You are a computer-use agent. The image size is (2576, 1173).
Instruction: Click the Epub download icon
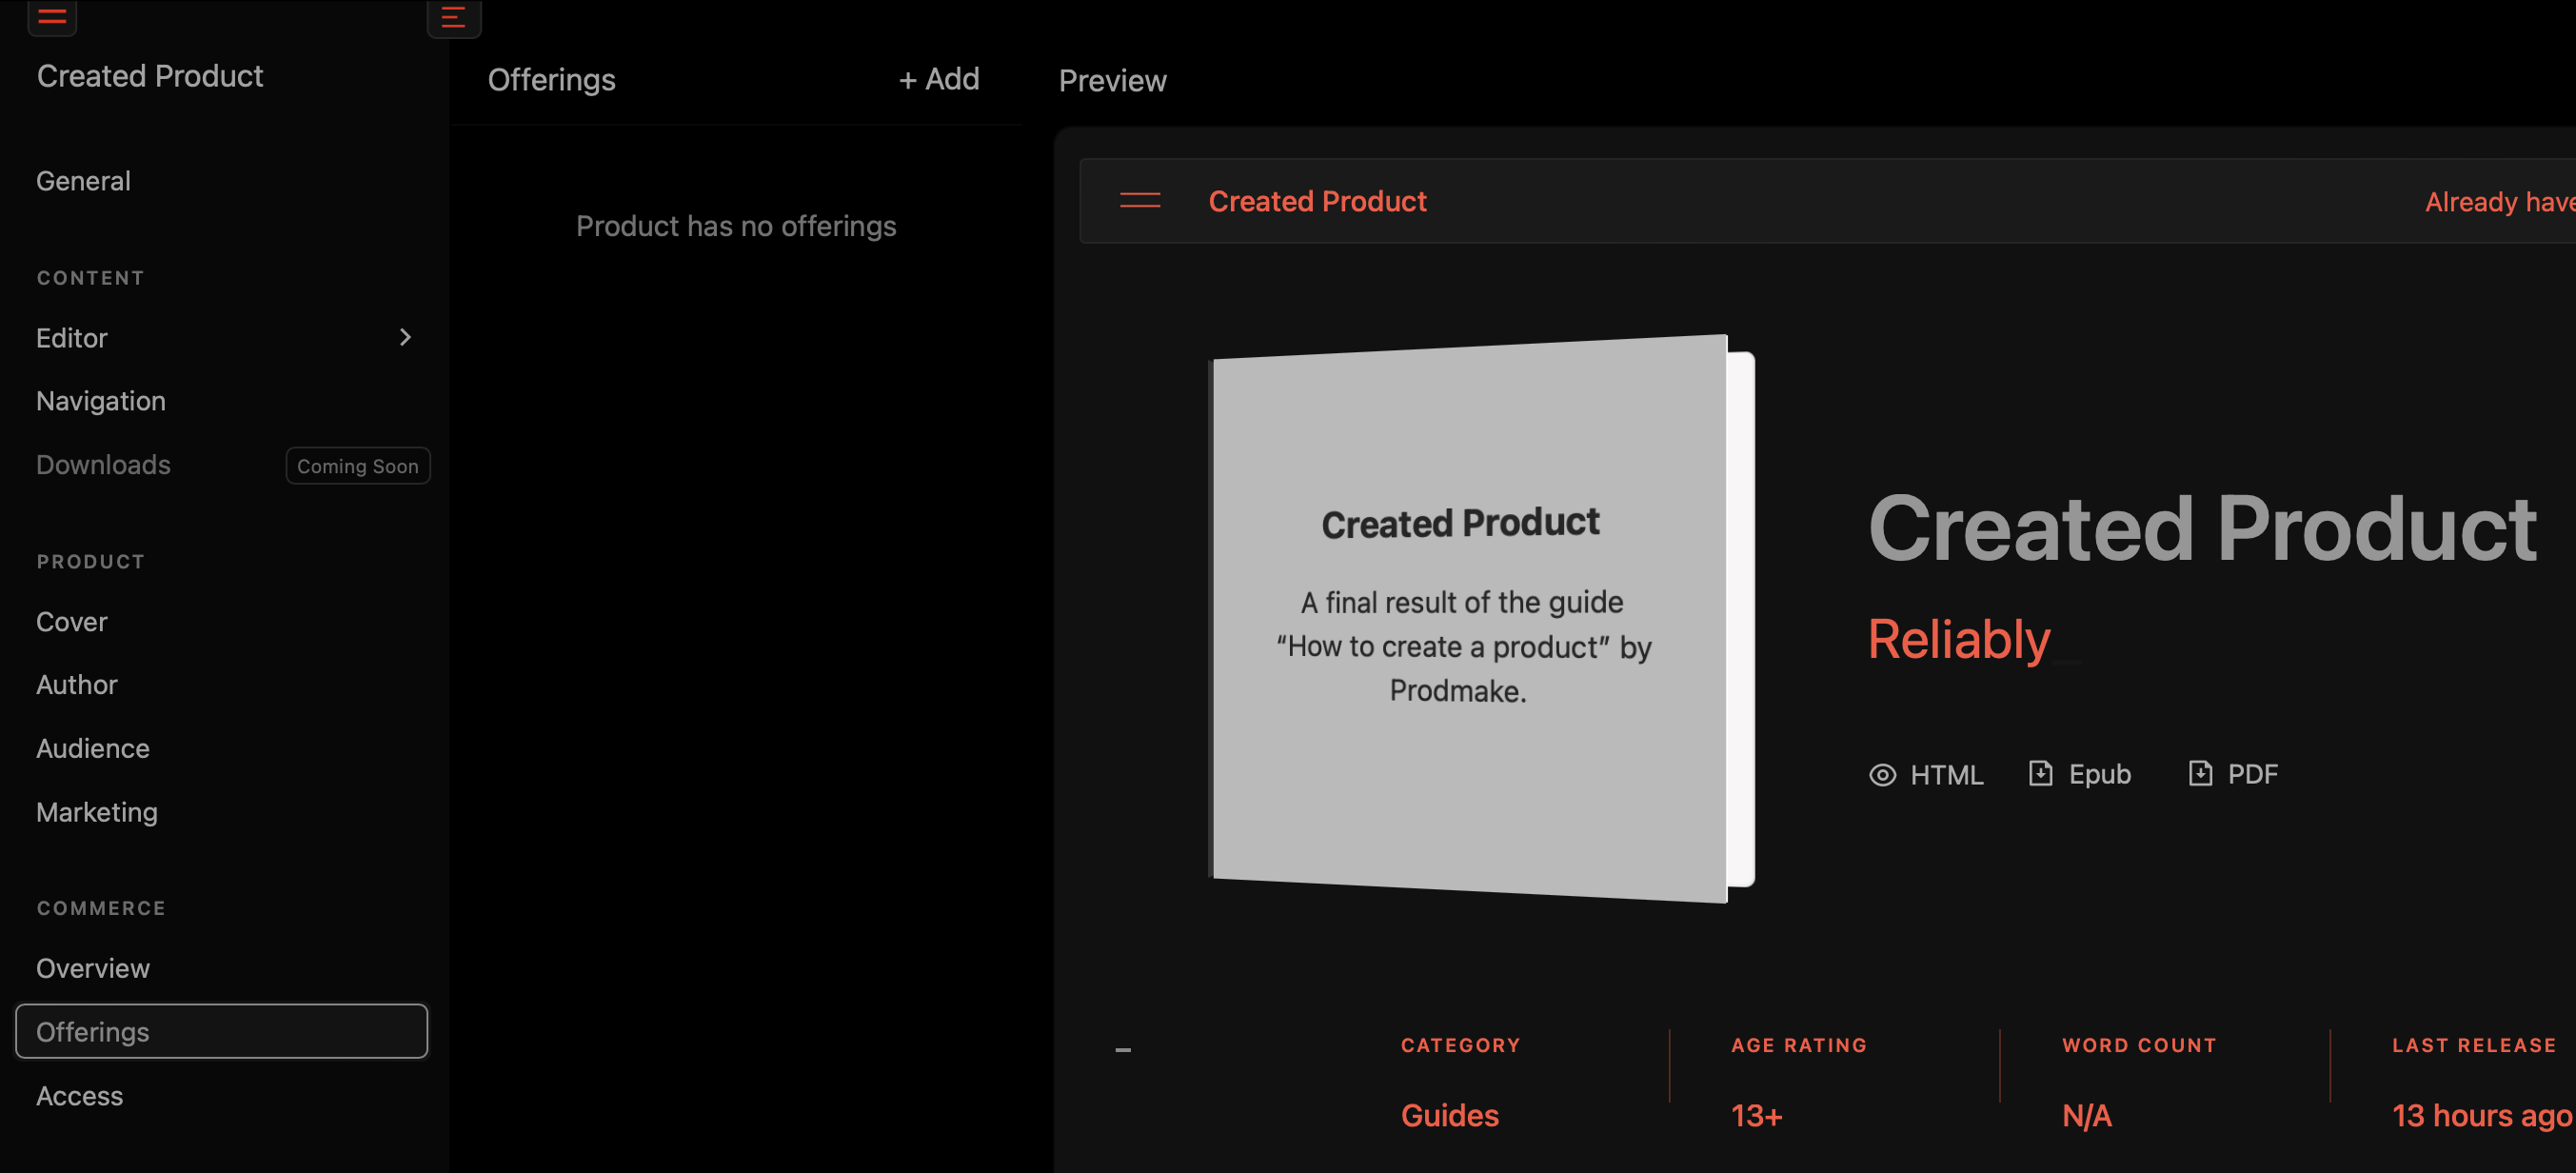(x=2040, y=774)
